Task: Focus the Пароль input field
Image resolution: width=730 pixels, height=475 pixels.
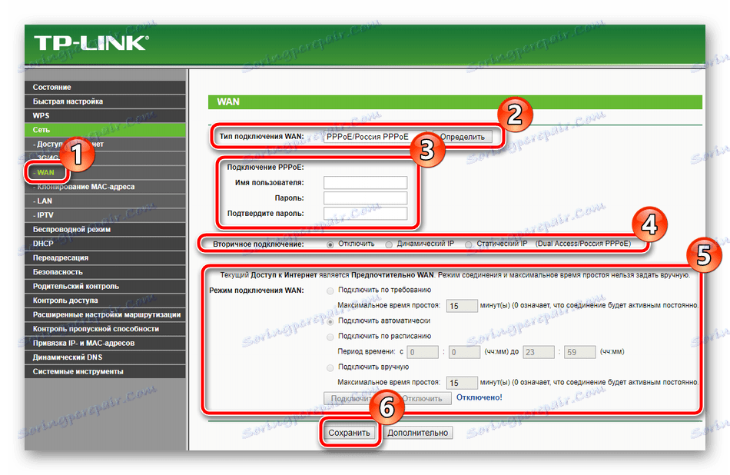Action: 366,198
